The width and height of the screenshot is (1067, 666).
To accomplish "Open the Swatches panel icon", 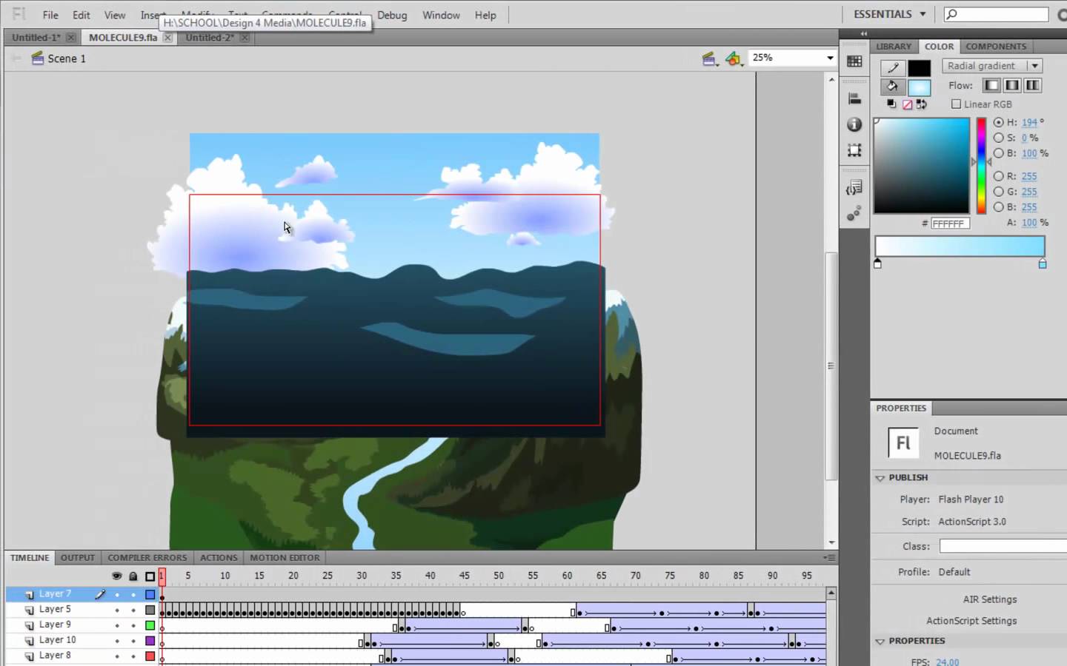I will (854, 61).
